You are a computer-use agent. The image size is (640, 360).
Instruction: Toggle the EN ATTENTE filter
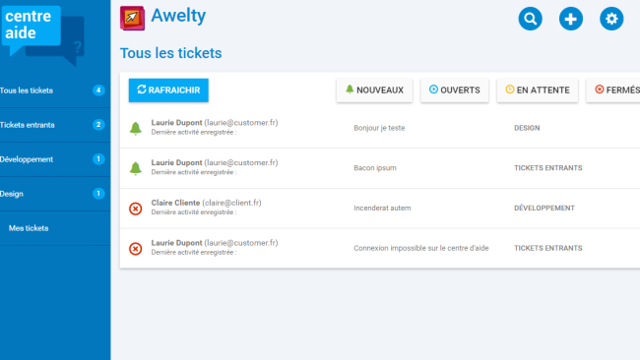538,90
